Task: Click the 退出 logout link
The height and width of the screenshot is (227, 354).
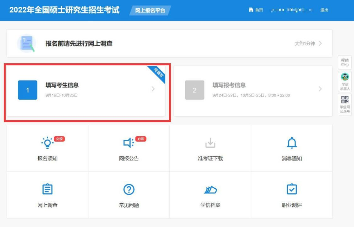Action: point(324,10)
